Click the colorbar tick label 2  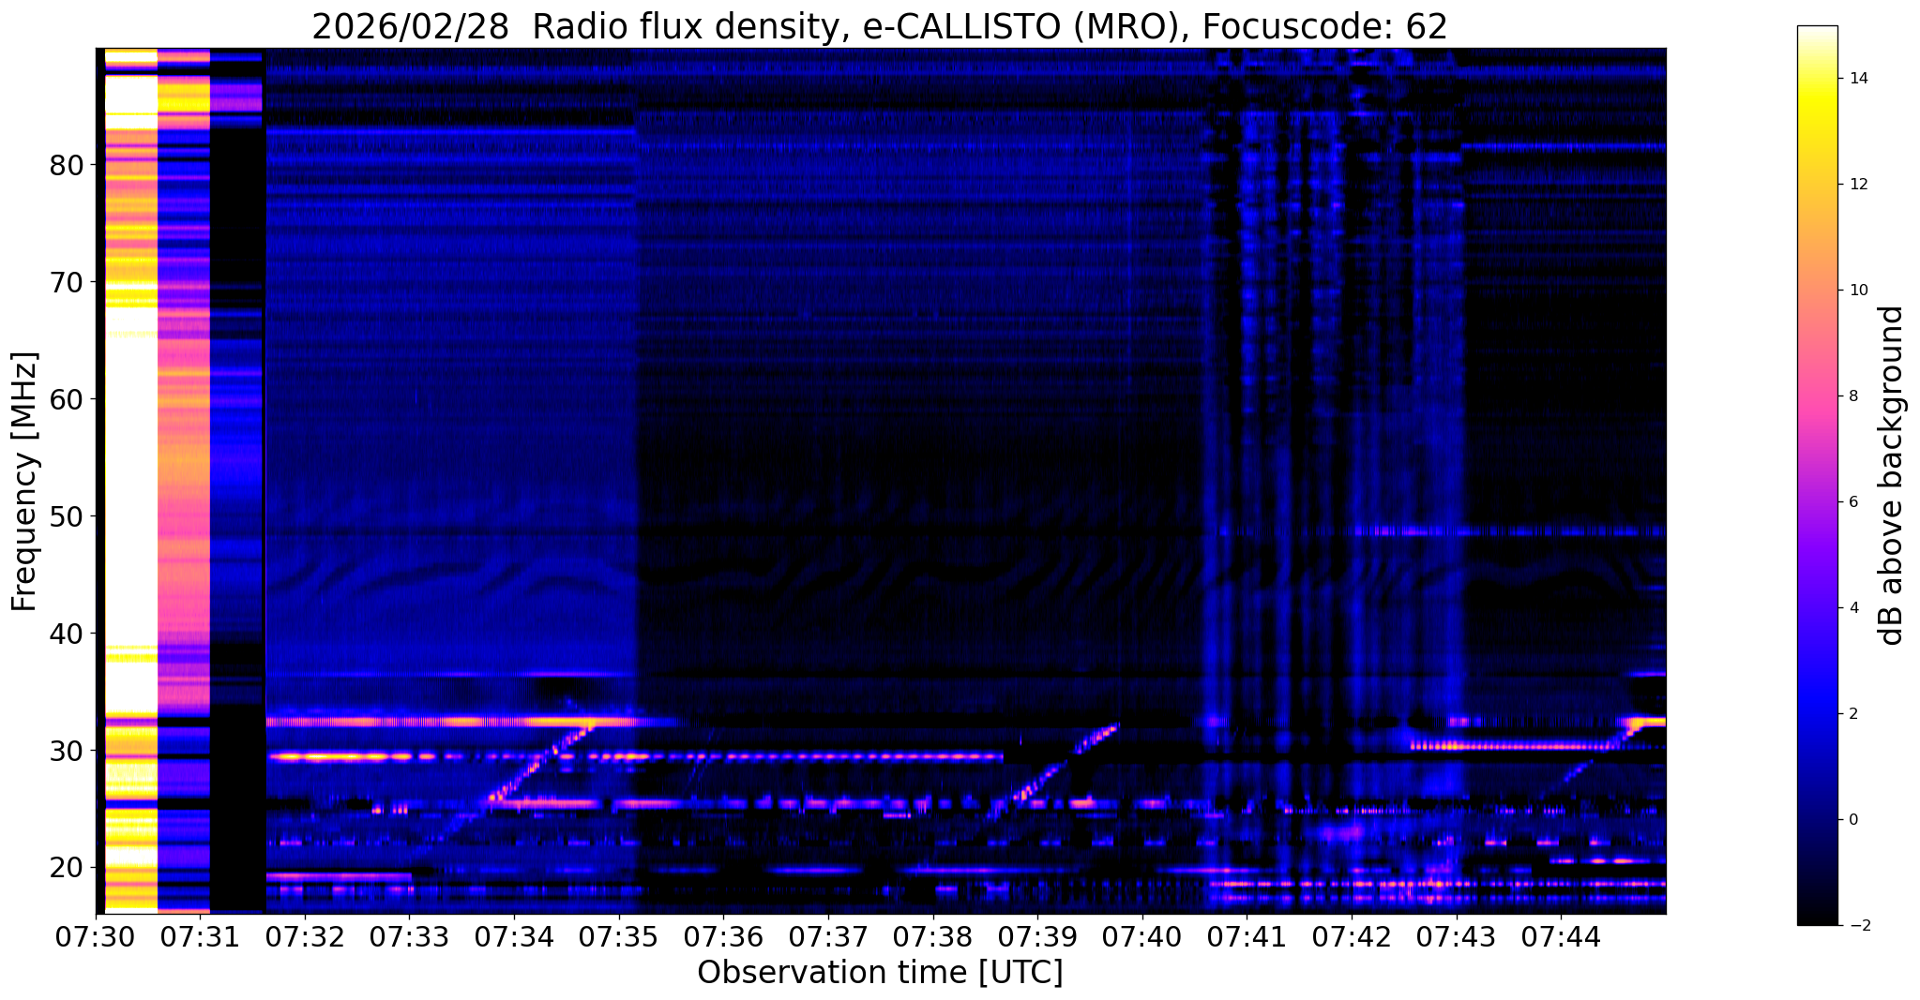pos(1852,714)
